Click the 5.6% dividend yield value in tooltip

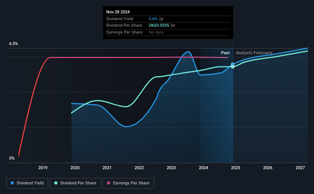[153, 19]
